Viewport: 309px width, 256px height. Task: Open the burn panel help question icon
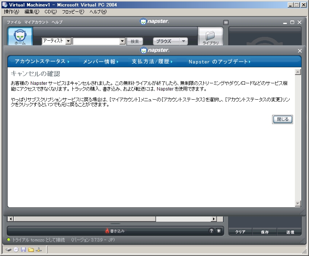click(211, 231)
